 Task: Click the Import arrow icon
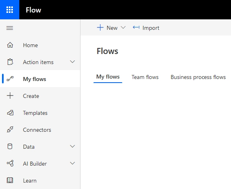136,27
